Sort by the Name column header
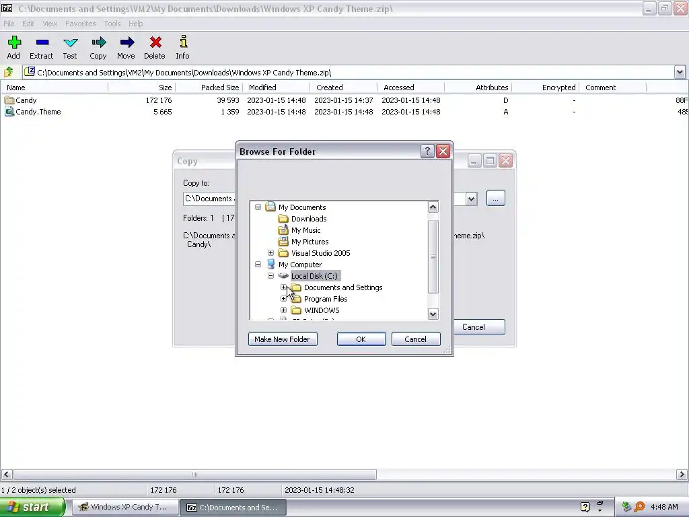The image size is (689, 517). click(55, 88)
